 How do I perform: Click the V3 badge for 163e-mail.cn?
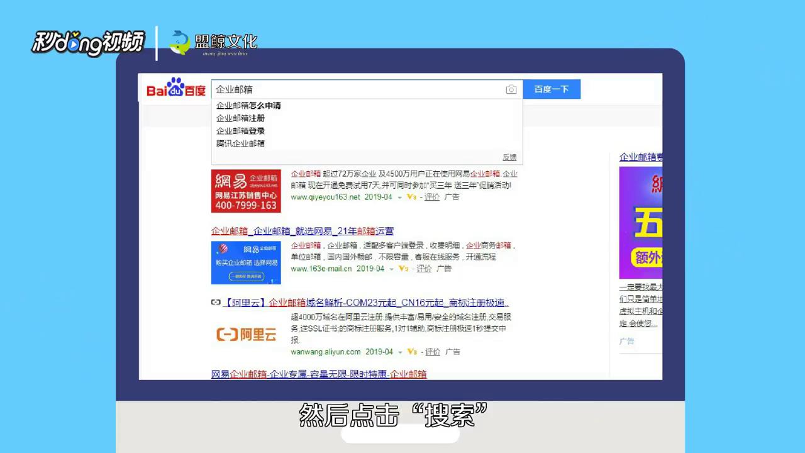(x=404, y=269)
